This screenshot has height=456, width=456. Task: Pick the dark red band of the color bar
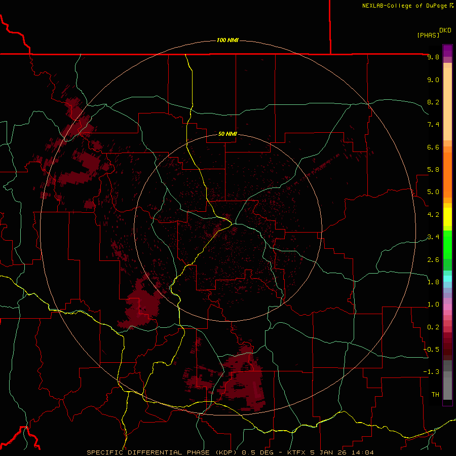(x=447, y=346)
